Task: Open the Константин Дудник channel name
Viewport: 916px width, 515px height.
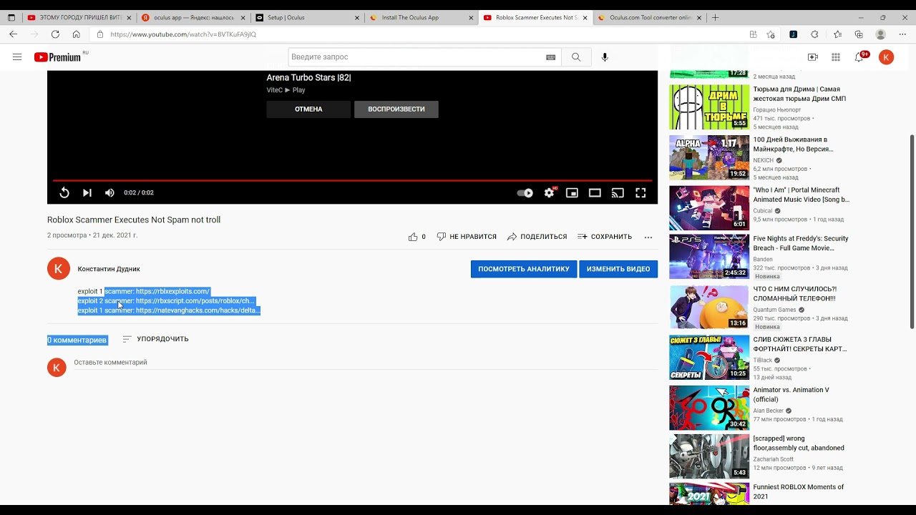Action: coord(109,269)
